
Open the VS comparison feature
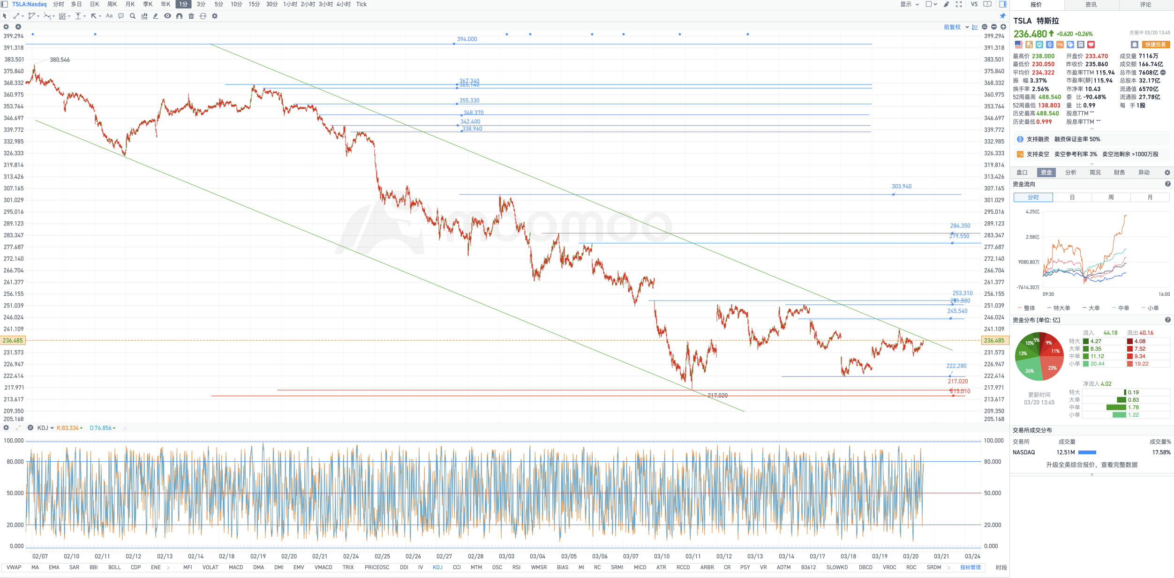(974, 4)
